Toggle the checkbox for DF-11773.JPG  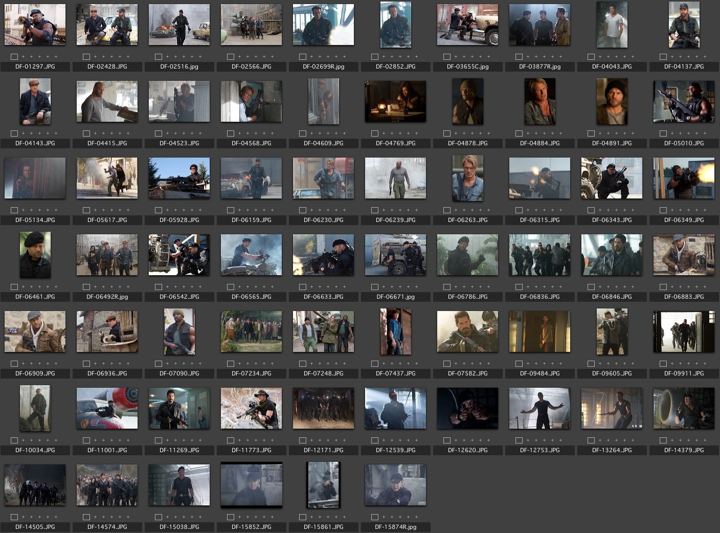(231, 440)
